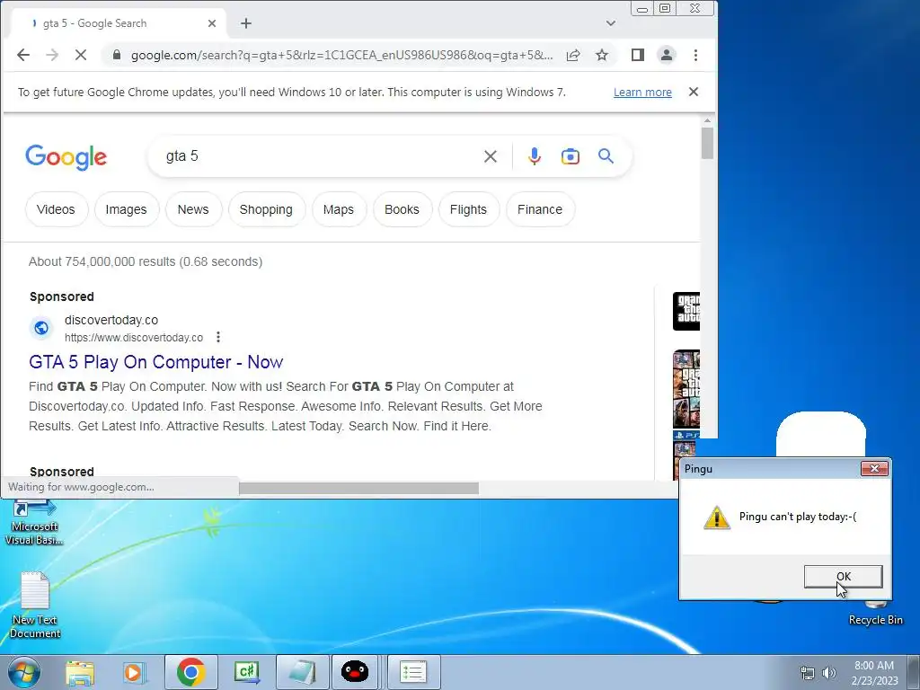Image resolution: width=920 pixels, height=690 pixels.
Task: Open Maps results
Action: click(339, 209)
